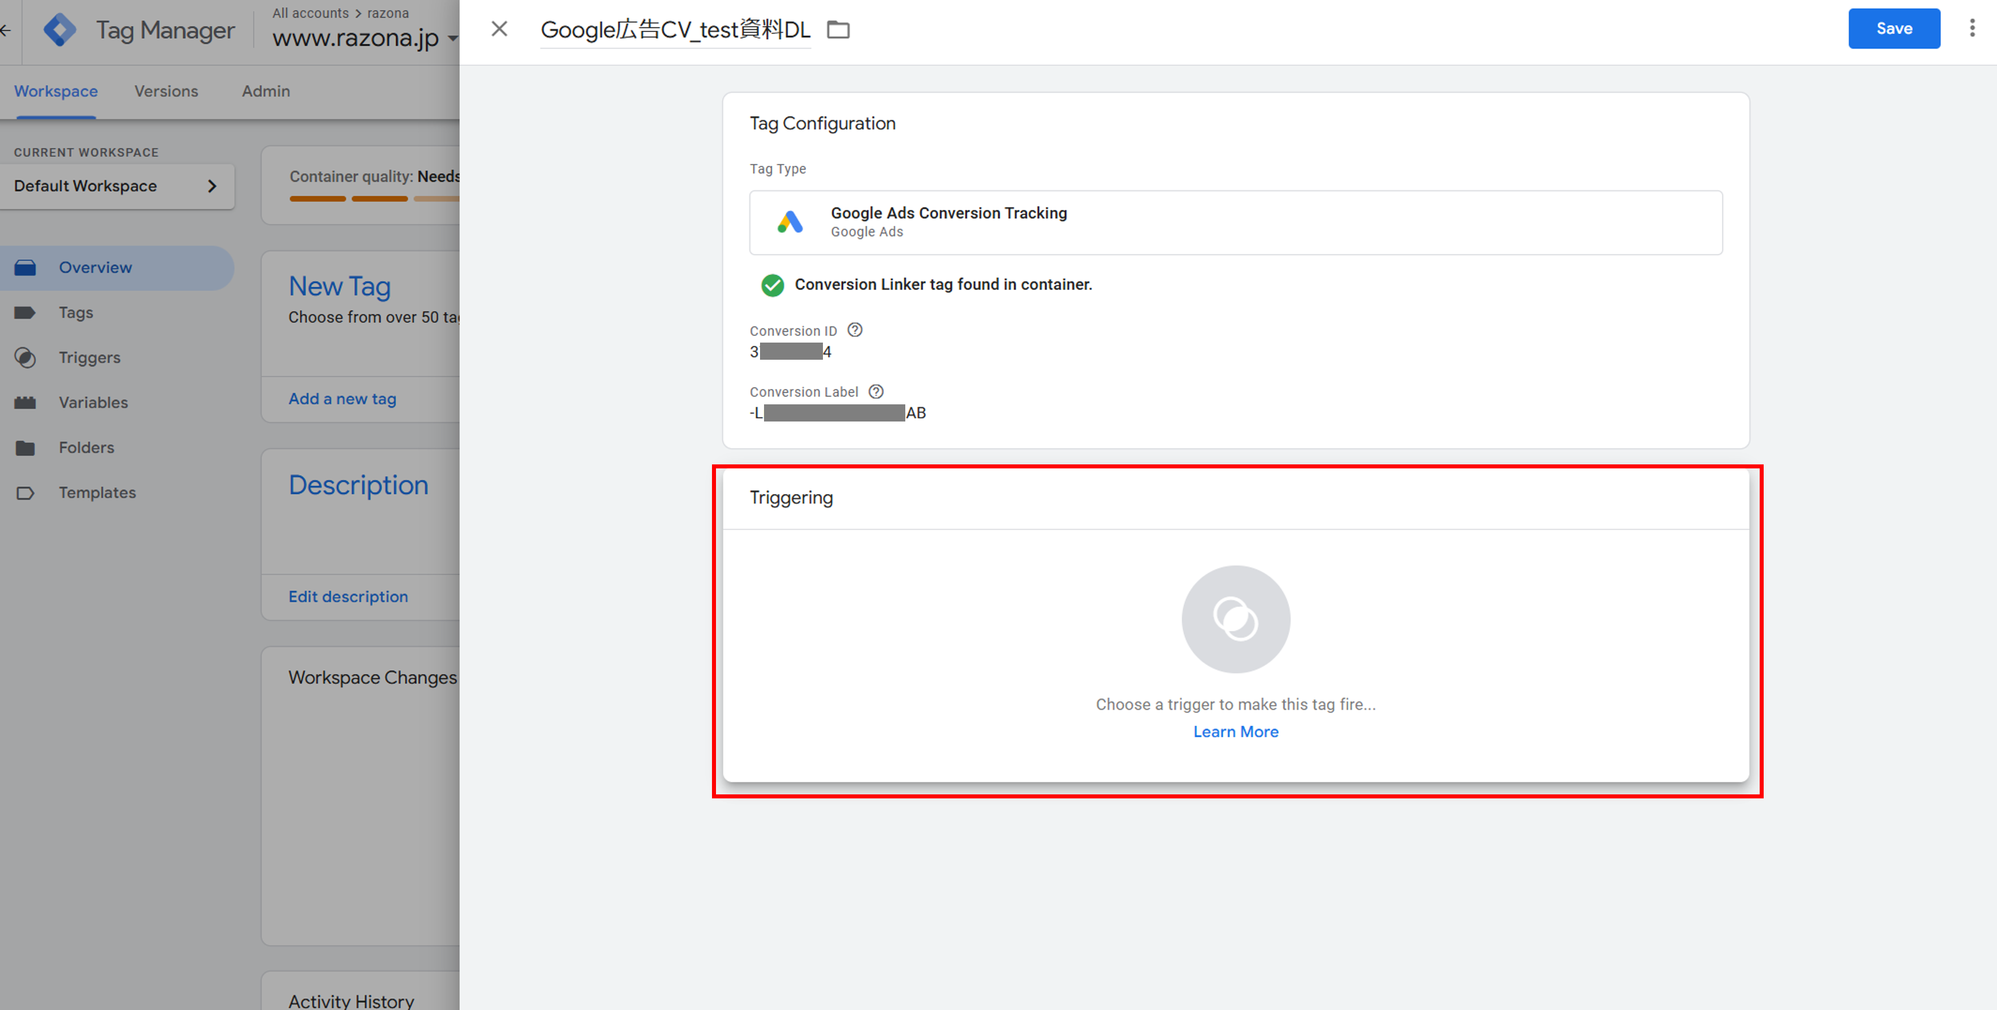The width and height of the screenshot is (1997, 1010).
Task: Click the Triggering section heading
Action: click(x=791, y=498)
